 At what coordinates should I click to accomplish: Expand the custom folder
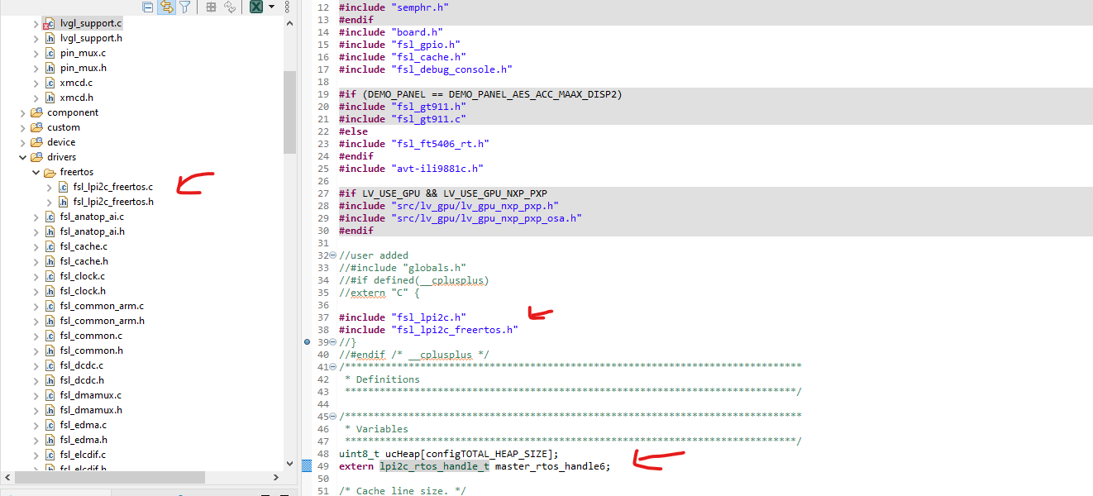pos(22,127)
